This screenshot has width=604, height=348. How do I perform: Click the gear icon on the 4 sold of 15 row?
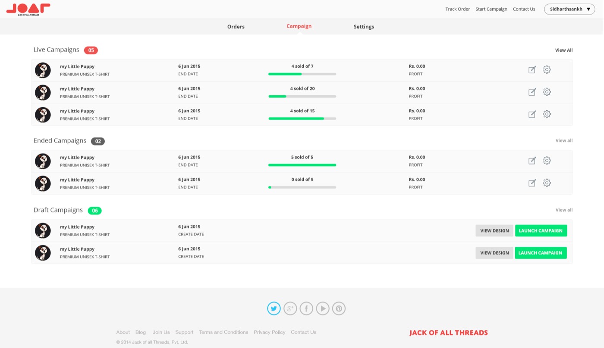(547, 114)
